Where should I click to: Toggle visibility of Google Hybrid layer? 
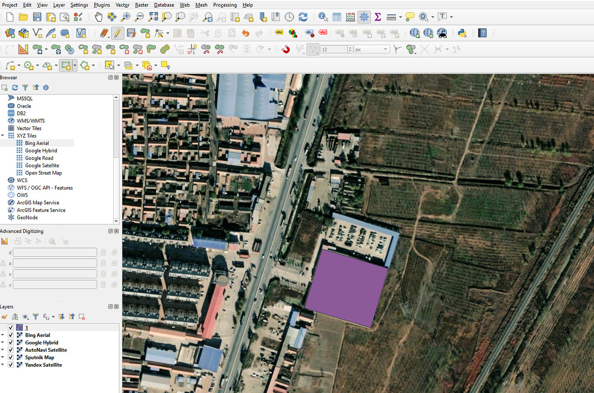11,342
